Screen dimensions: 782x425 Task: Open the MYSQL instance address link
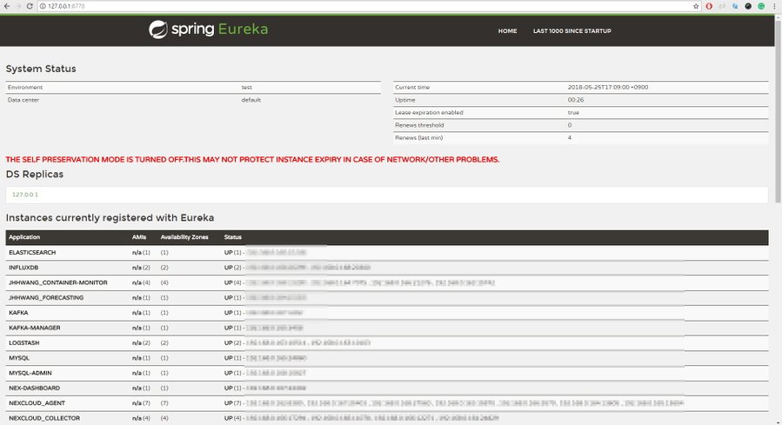277,358
